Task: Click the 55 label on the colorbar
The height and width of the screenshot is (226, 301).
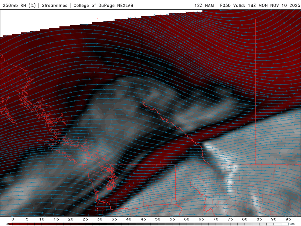Action: pos(172,219)
